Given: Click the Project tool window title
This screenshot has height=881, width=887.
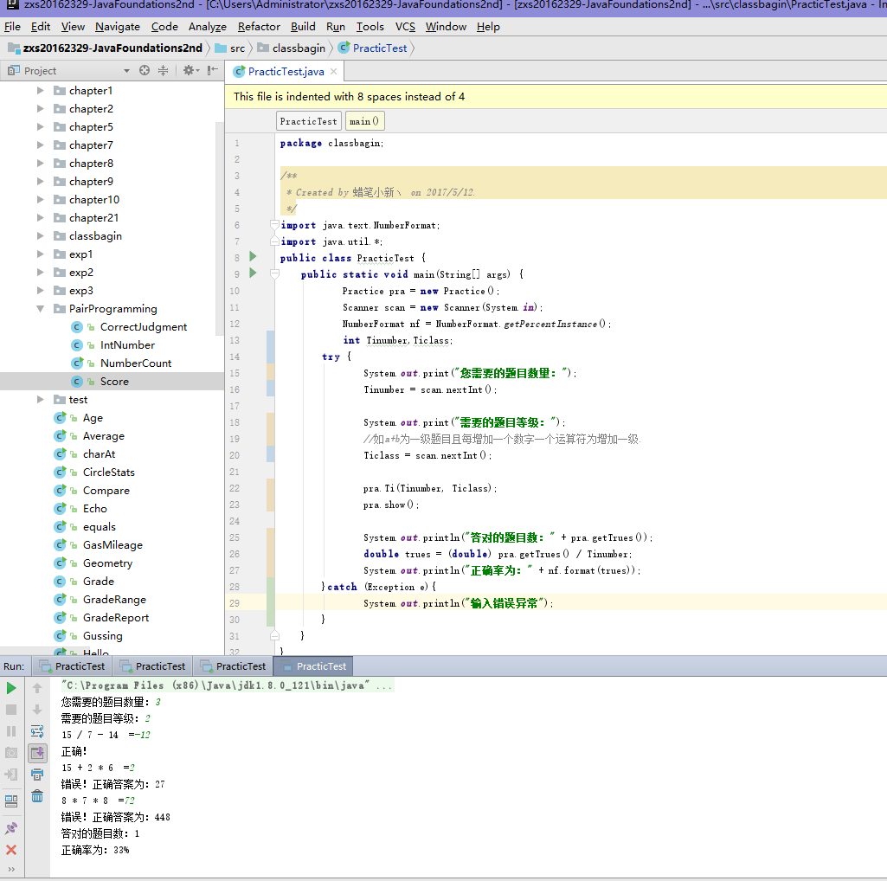Looking at the screenshot, I should click(40, 71).
